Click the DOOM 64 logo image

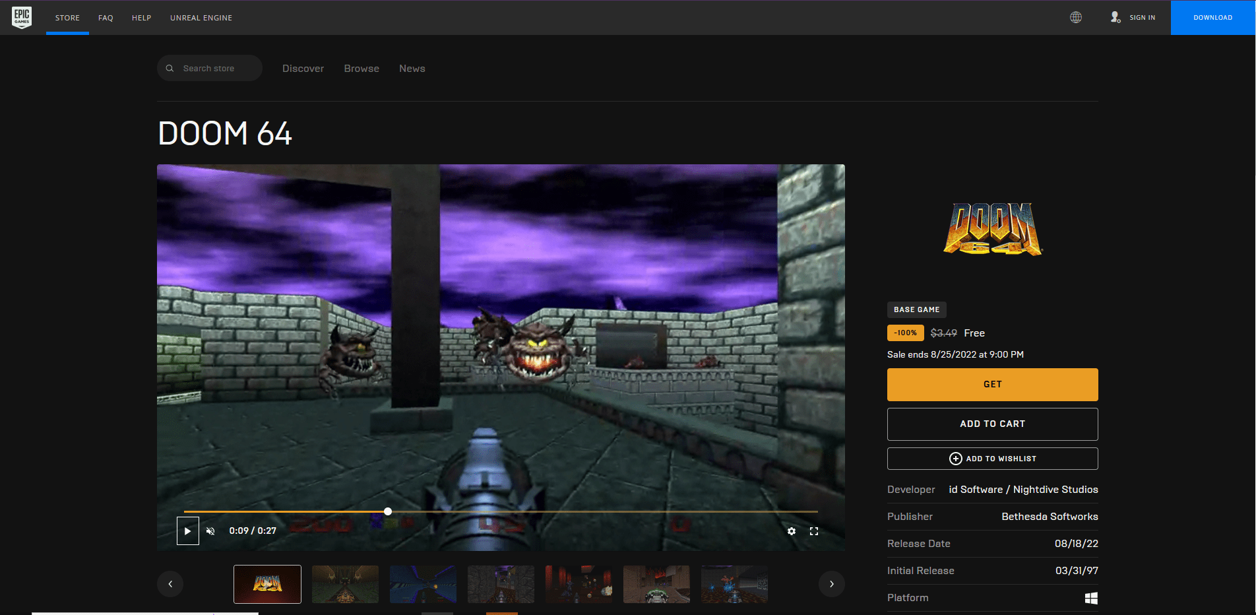[x=993, y=229]
